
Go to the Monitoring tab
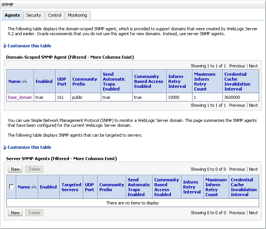click(77, 15)
